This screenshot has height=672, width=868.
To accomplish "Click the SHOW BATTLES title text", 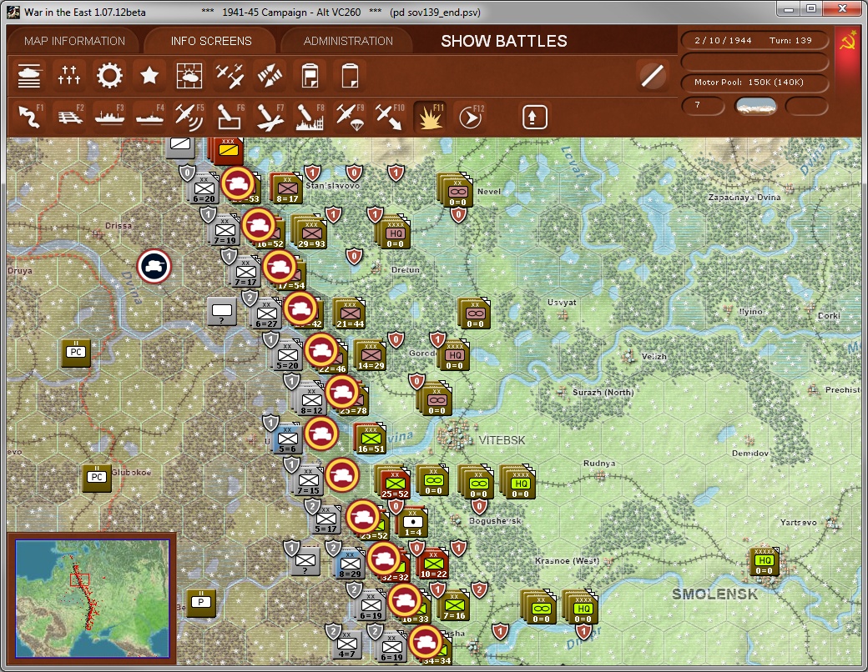I will (504, 41).
